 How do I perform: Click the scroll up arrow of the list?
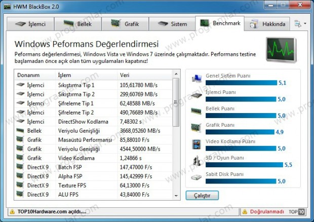coord(176,74)
